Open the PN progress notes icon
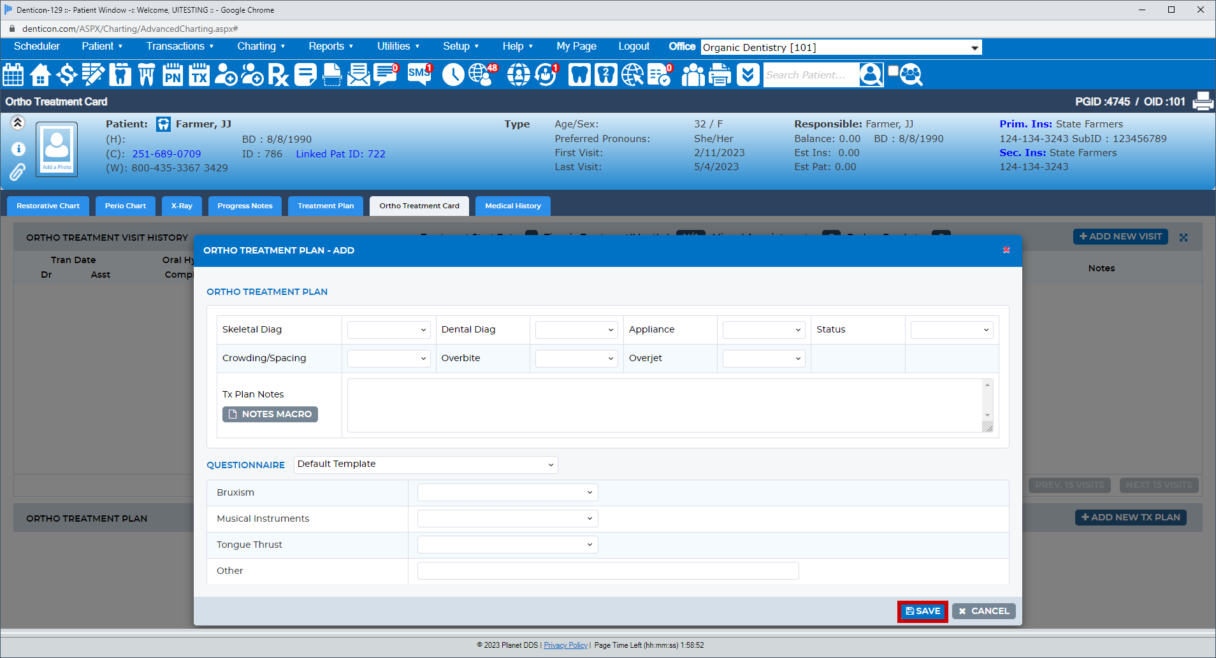The image size is (1216, 658). [173, 75]
